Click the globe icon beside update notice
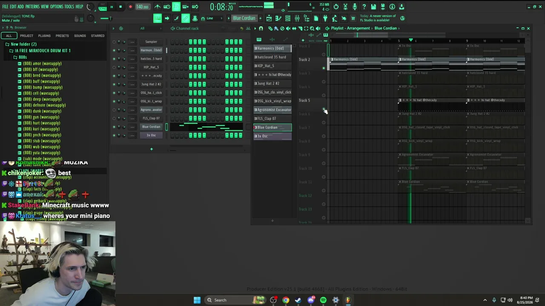The width and height of the screenshot is (545, 306). 402,18
